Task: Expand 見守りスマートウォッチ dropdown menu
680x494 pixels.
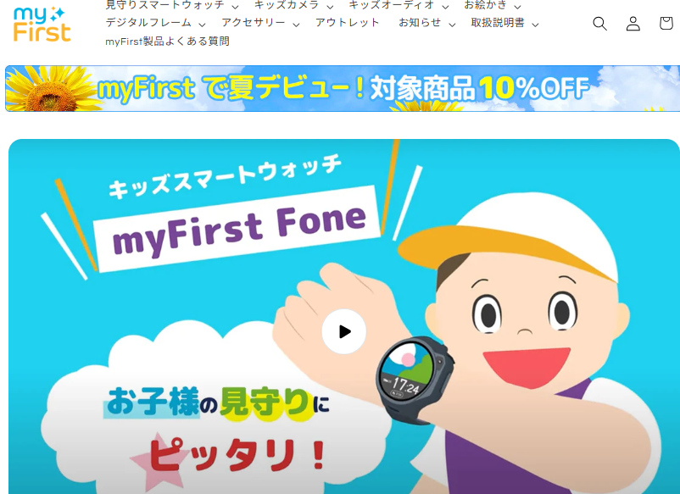Action: tap(172, 5)
